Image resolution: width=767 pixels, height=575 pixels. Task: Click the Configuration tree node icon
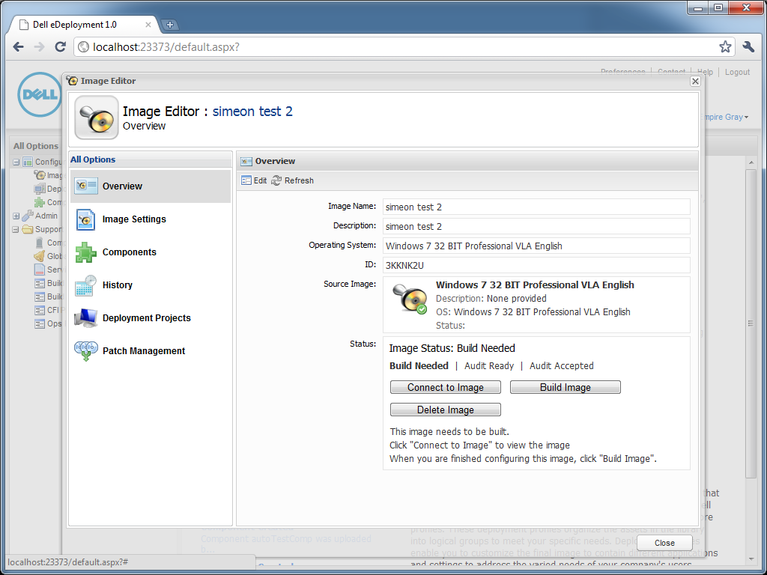(x=28, y=162)
